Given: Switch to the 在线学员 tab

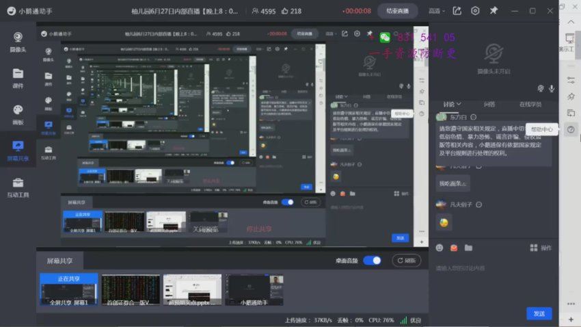Looking at the screenshot, I should (x=530, y=105).
